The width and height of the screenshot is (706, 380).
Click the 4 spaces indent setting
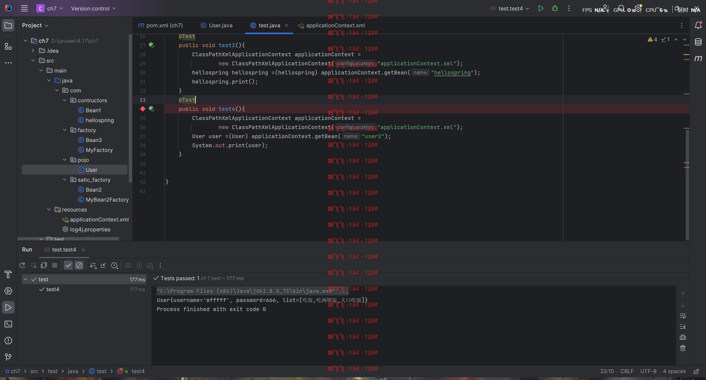coord(674,371)
